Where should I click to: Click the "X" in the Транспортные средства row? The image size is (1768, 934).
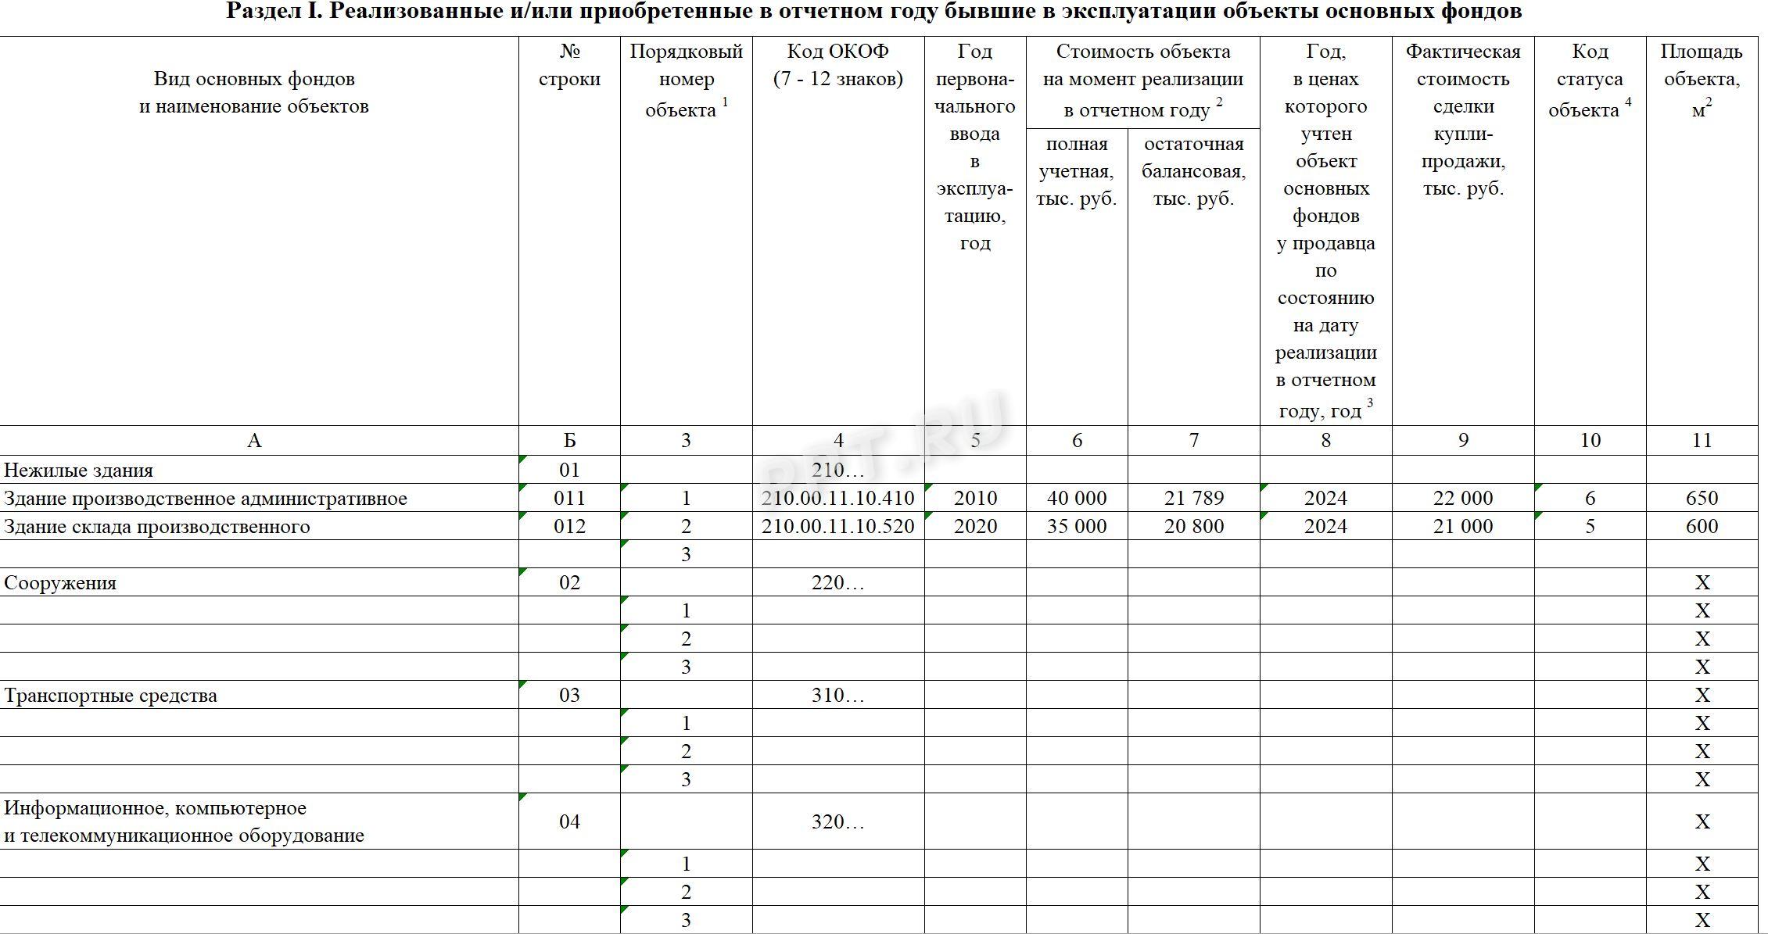click(1702, 696)
